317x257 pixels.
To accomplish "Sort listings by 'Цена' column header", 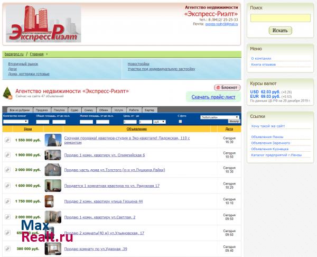I will 27,129.
